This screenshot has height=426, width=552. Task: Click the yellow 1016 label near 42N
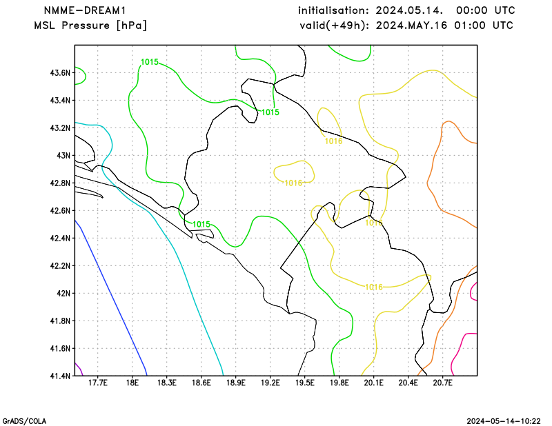click(x=374, y=287)
